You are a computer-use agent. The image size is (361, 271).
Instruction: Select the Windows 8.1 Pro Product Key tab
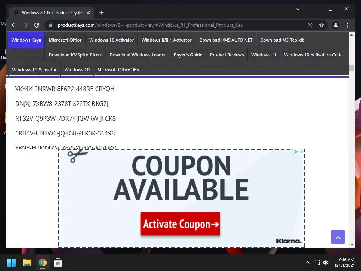click(x=51, y=13)
